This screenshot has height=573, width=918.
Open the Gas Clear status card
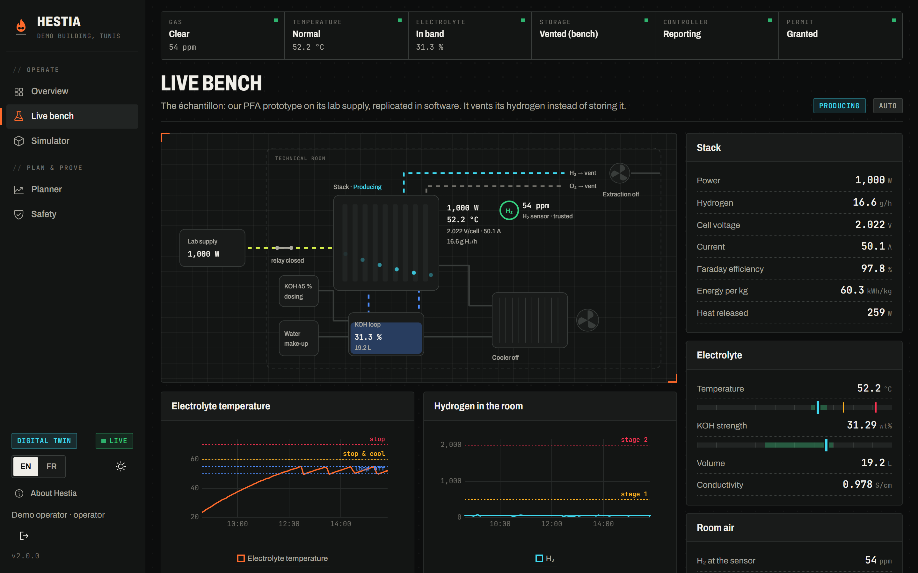coord(223,36)
